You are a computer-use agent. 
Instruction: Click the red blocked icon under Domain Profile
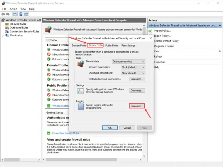49,54
